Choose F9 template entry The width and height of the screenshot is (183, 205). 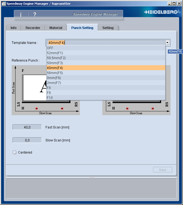106,93
